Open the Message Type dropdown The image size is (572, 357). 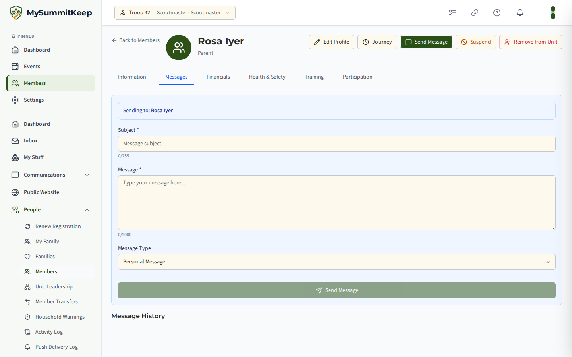(x=336, y=262)
